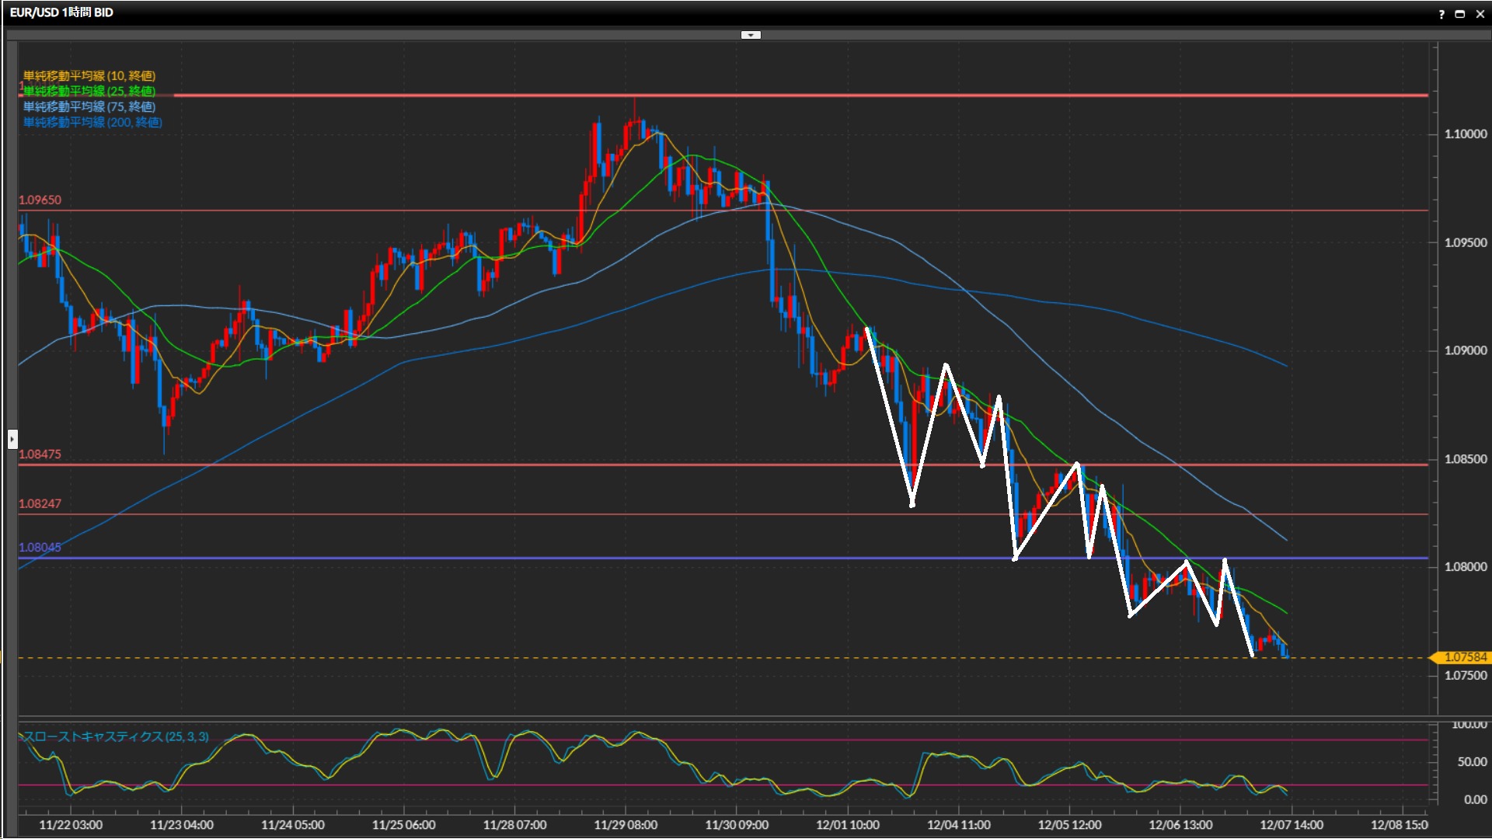The image size is (1492, 839).
Task: Select the blue 1.08045 line label
Action: click(x=40, y=547)
